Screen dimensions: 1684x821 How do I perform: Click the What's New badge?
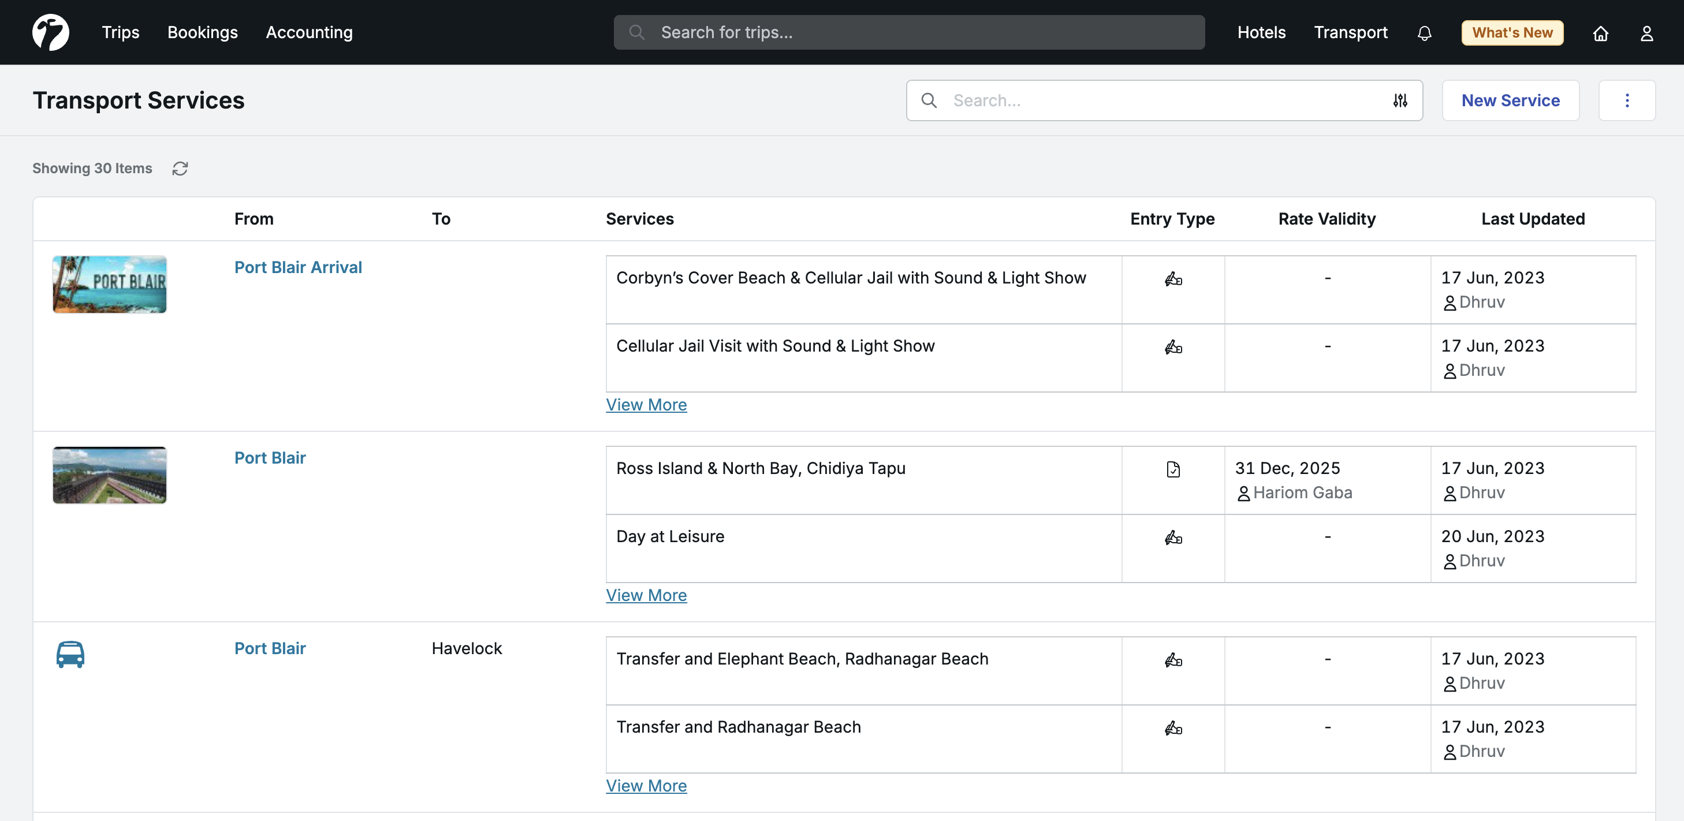coord(1511,33)
